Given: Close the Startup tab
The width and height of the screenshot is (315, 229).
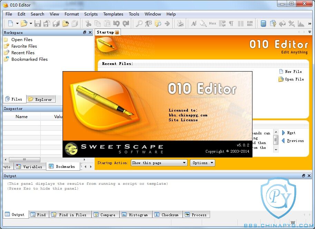Looking at the screenshot, I should 117,32.
